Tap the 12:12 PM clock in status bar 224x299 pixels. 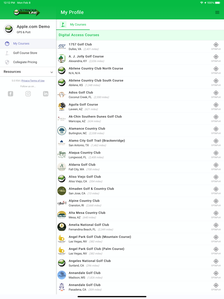(x=9, y=3)
